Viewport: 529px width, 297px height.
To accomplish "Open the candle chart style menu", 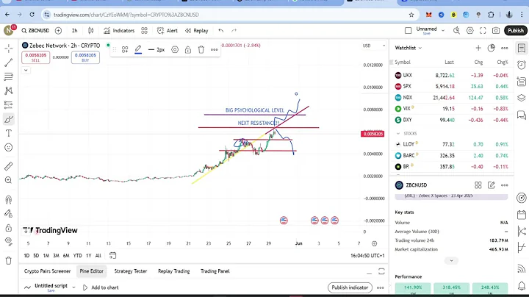I will tap(91, 30).
